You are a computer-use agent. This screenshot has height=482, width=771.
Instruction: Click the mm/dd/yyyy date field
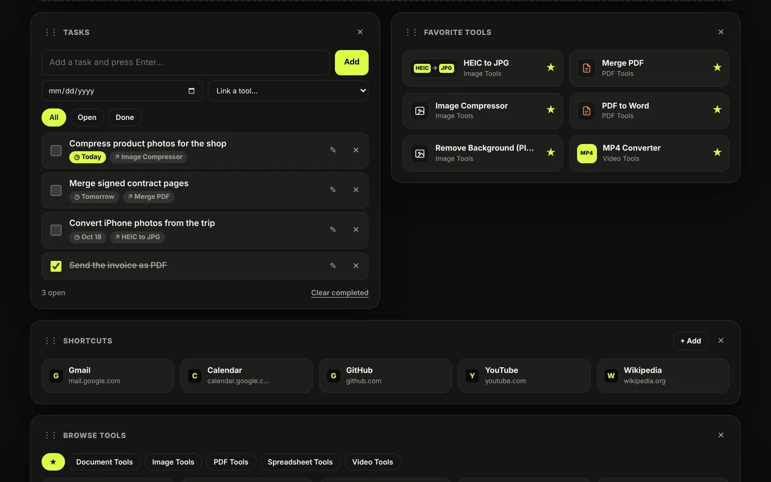(122, 91)
